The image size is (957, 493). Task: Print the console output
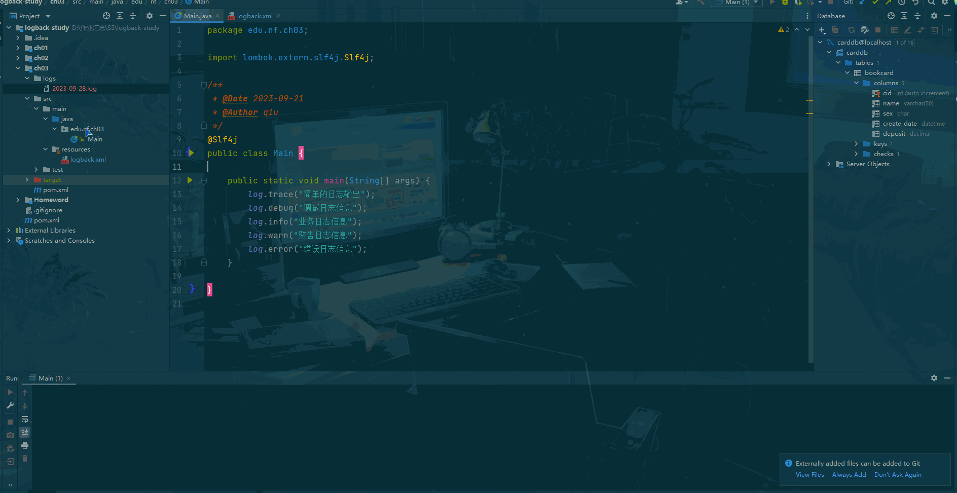pyautogui.click(x=24, y=445)
